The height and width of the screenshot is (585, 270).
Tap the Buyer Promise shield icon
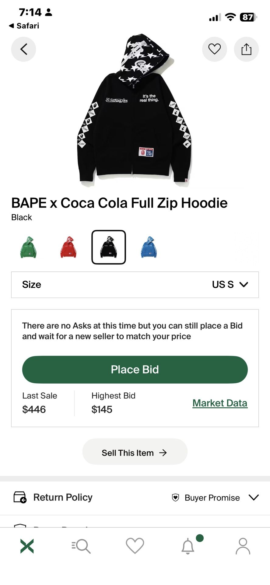click(176, 498)
